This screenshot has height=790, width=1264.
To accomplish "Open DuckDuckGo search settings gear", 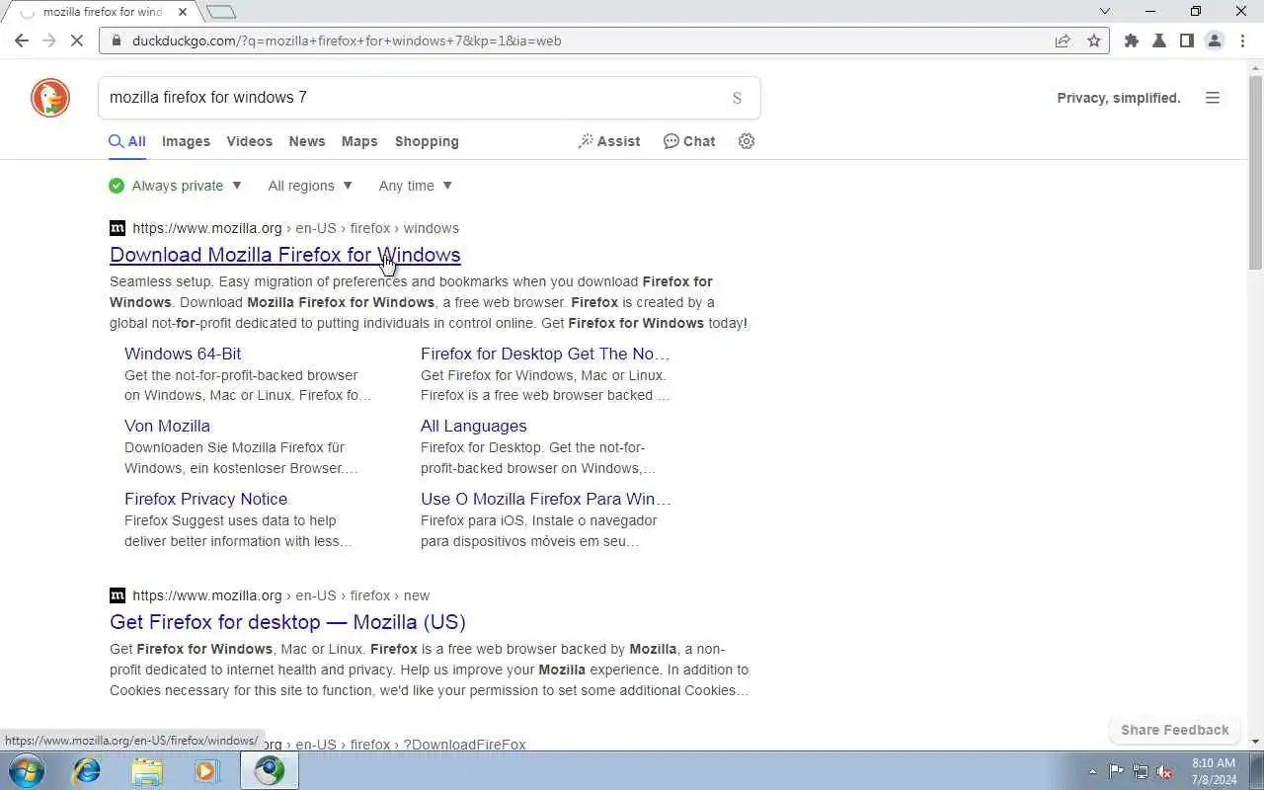I will 747,141.
